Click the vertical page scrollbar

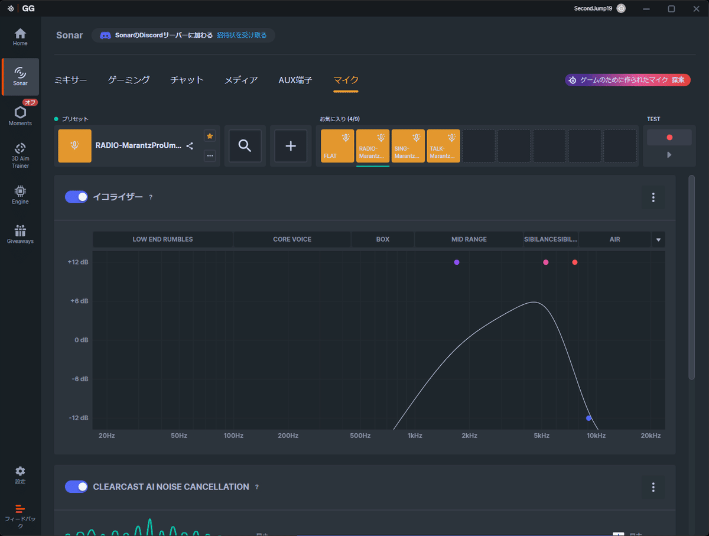point(692,278)
